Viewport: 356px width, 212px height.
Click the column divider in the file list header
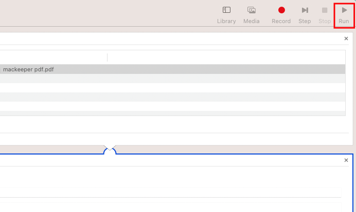pyautogui.click(x=107, y=57)
